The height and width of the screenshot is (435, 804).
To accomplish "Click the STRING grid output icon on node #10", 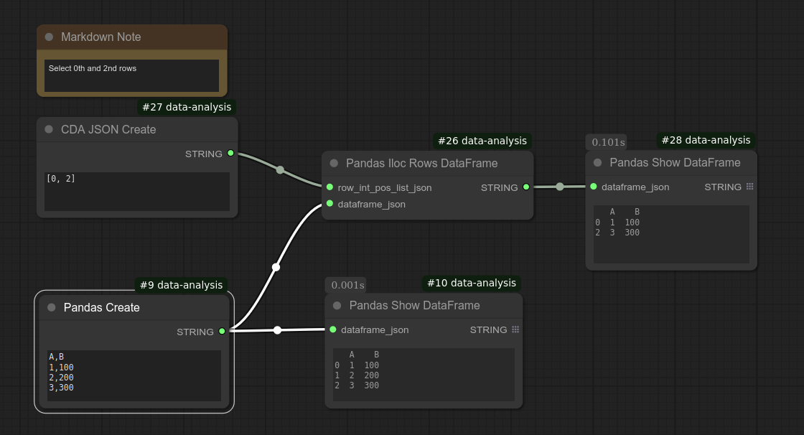I will click(x=515, y=329).
